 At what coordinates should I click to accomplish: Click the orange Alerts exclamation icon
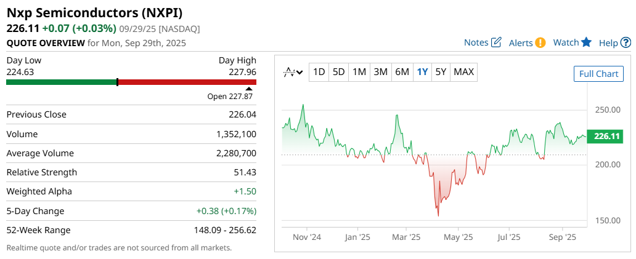tap(540, 42)
